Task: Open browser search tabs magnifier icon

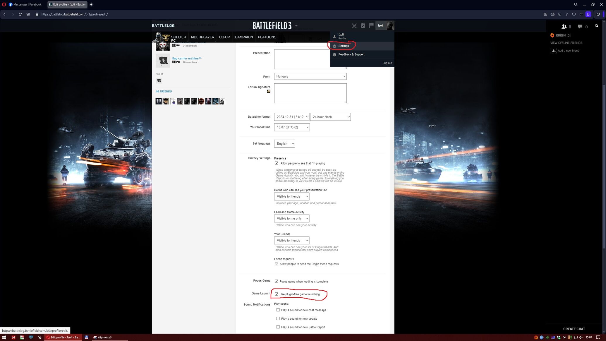Action: pyautogui.click(x=576, y=4)
